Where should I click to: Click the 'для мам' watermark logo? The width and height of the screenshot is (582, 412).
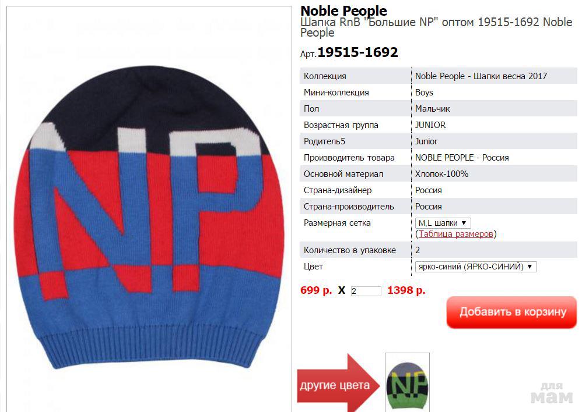[552, 393]
